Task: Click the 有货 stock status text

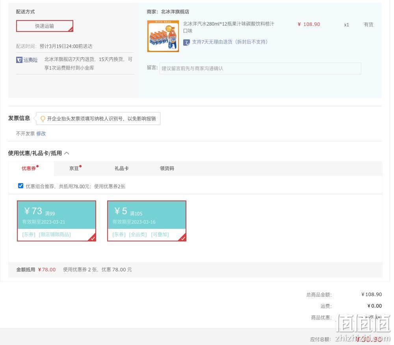Action: [368, 24]
